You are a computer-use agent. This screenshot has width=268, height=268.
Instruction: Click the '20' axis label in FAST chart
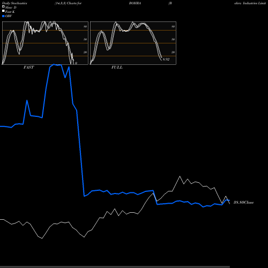coord(85,52)
